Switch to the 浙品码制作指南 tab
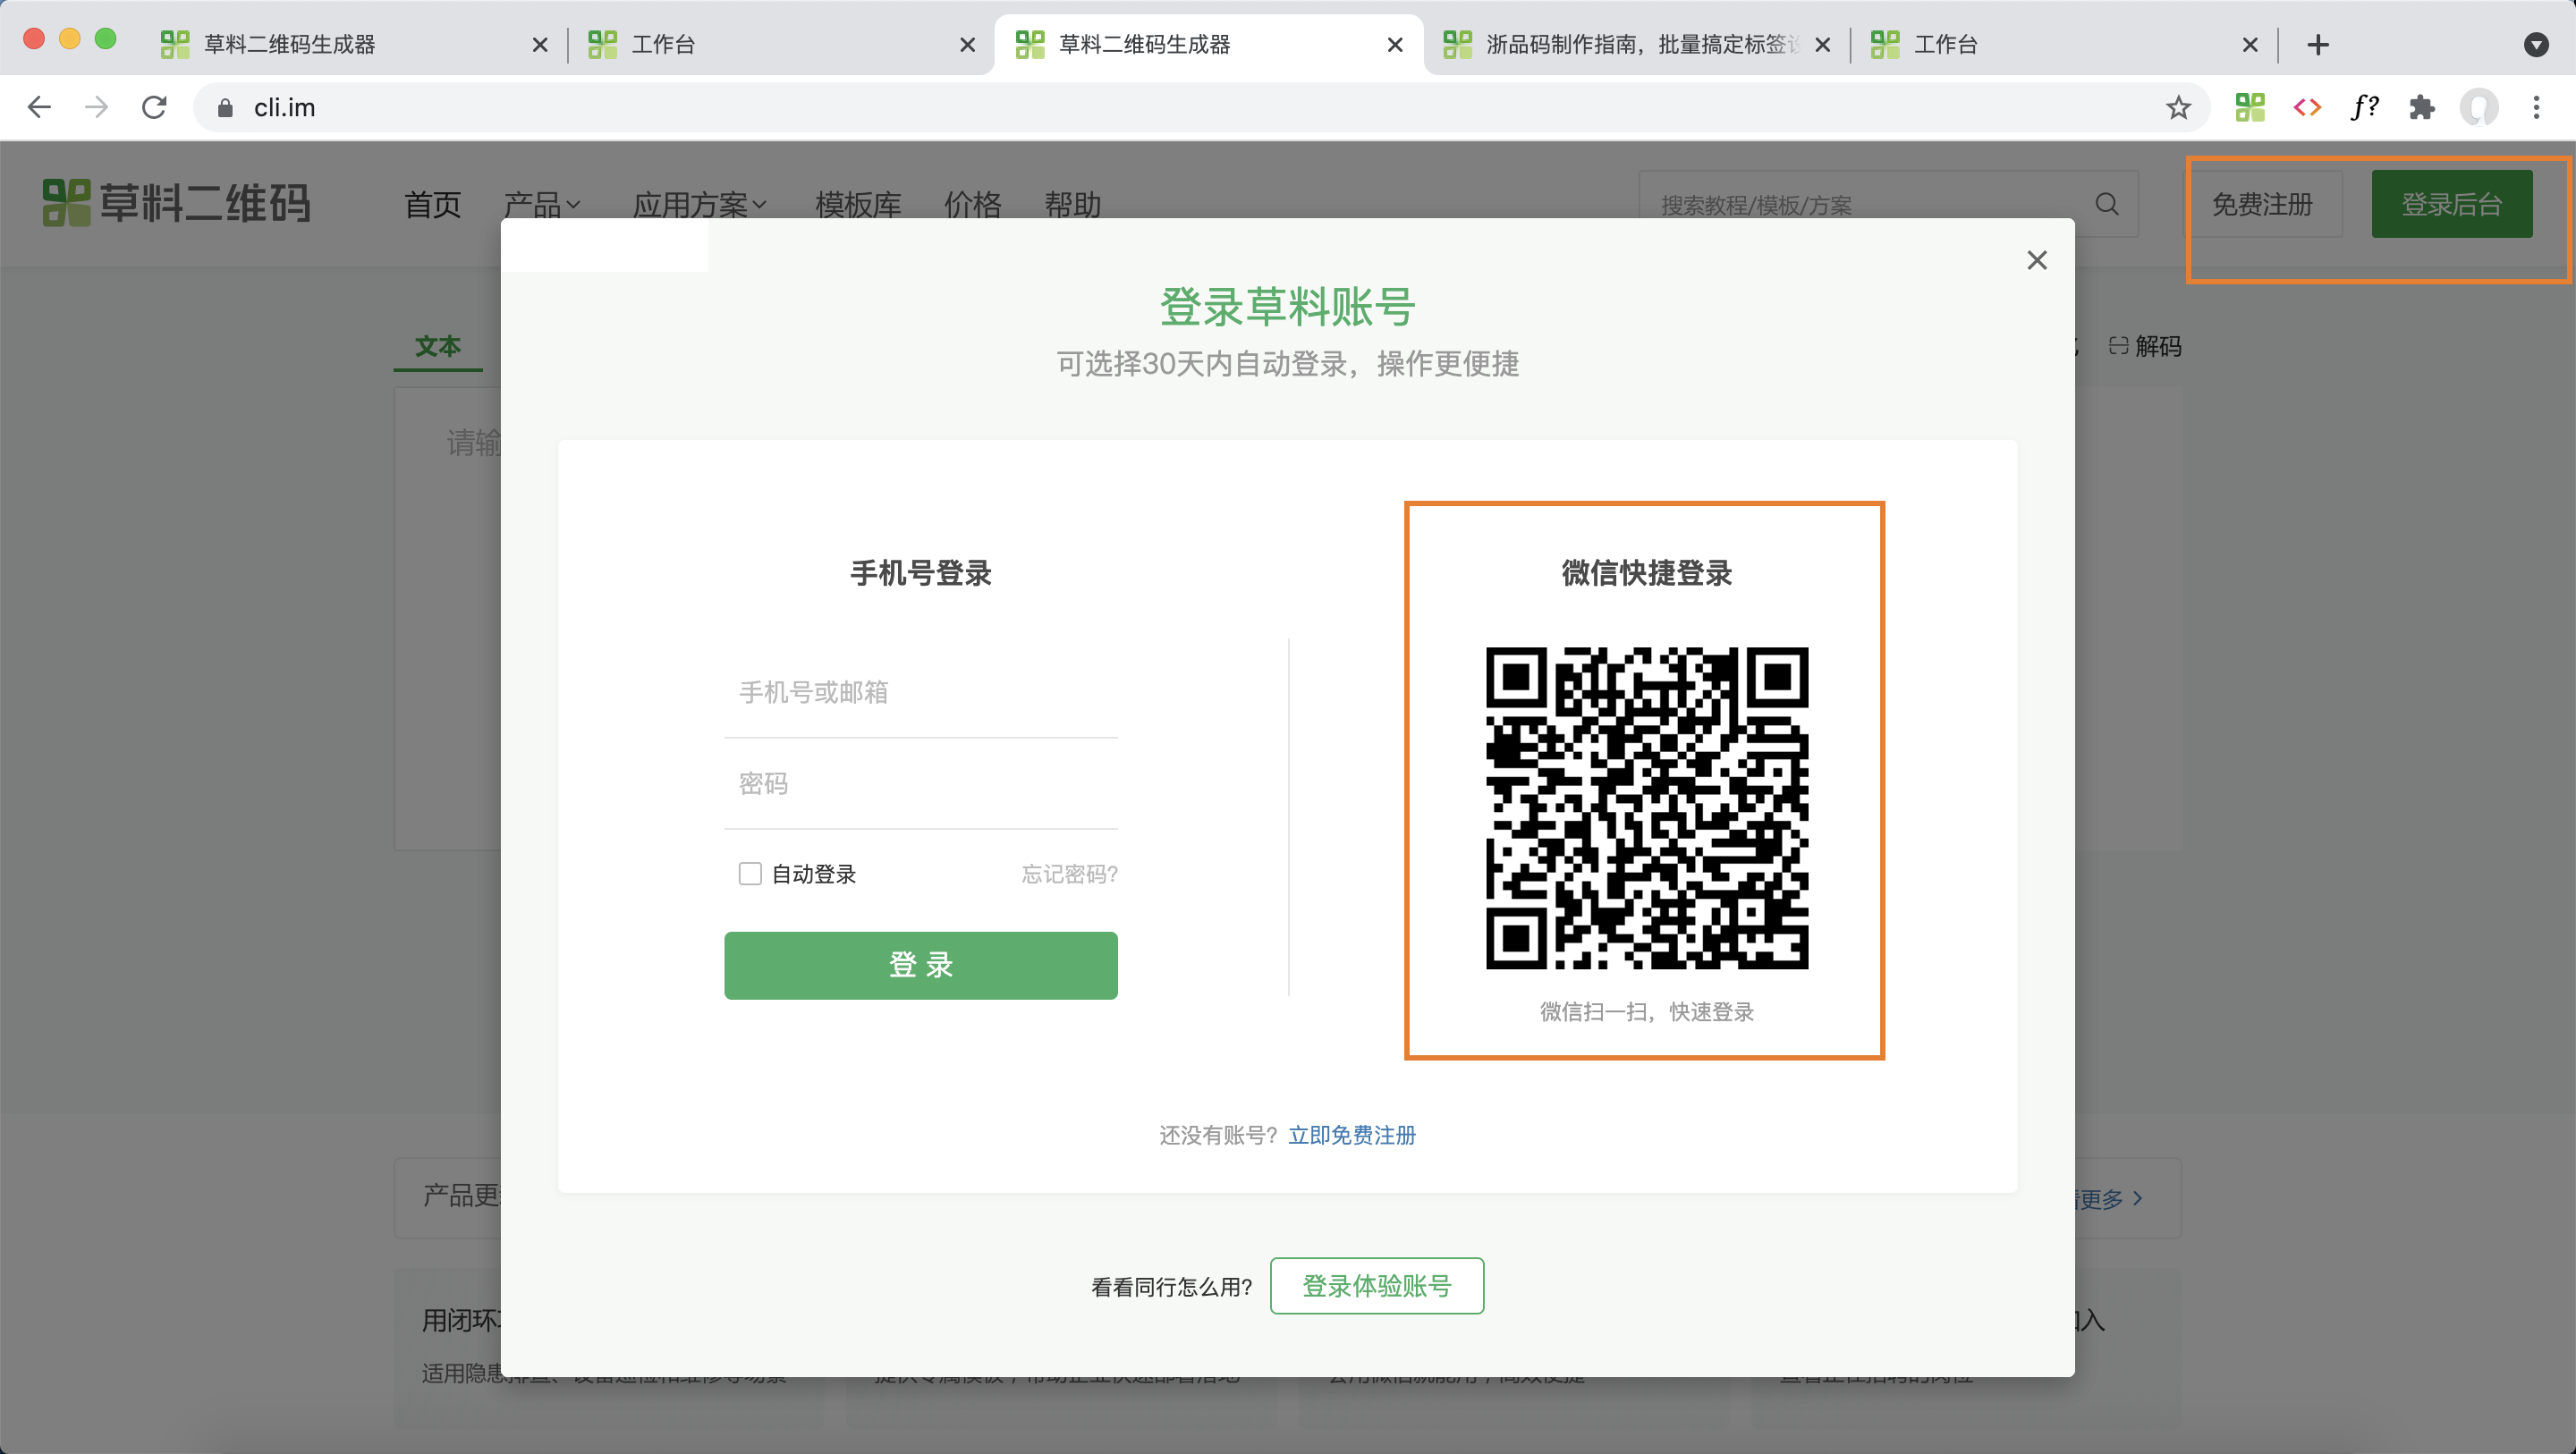 (x=1637, y=44)
